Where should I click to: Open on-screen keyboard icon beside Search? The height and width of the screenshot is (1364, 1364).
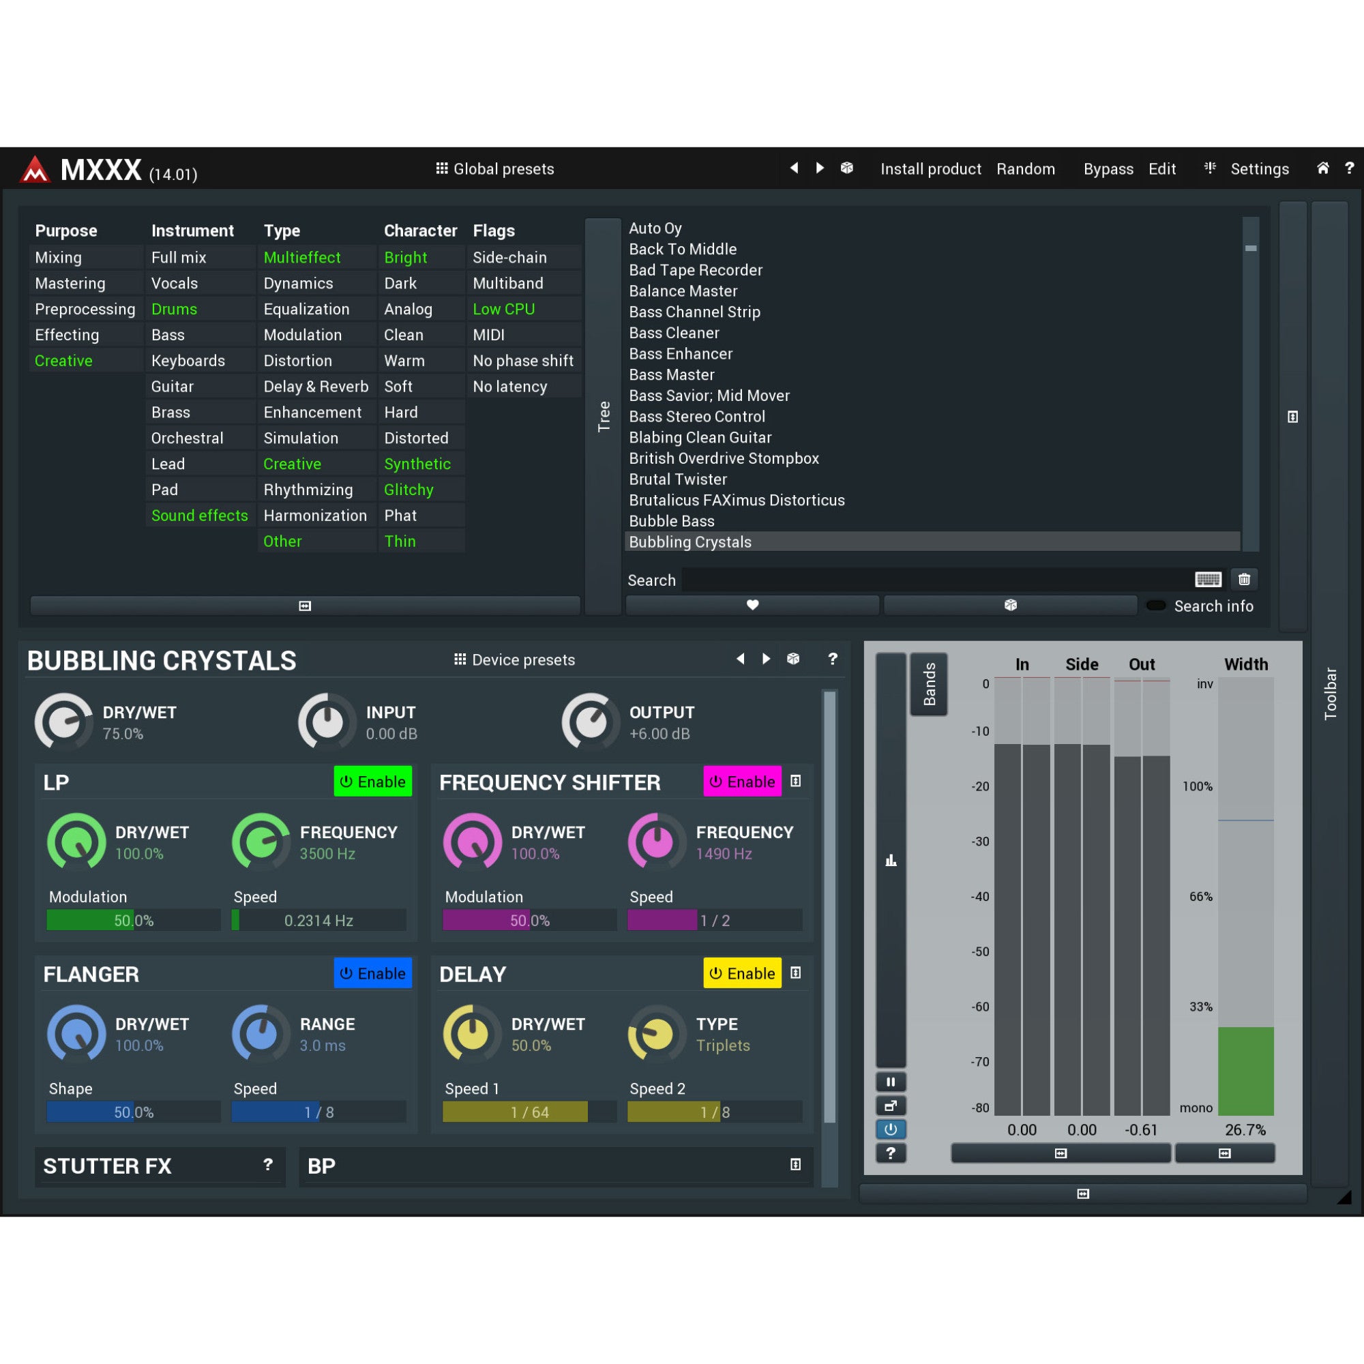tap(1208, 580)
